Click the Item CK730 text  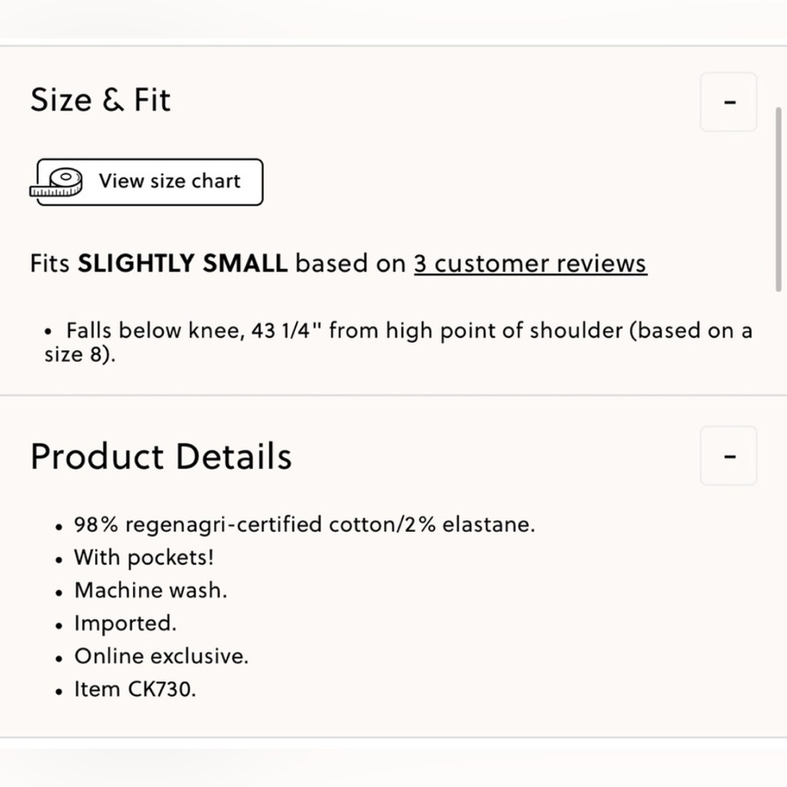[135, 689]
